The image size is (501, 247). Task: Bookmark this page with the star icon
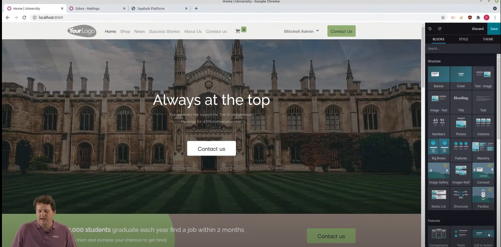(x=443, y=18)
